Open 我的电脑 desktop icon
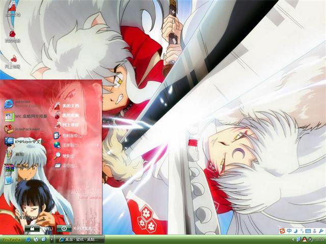Screen dimensions: 326x244 (x=12, y=36)
